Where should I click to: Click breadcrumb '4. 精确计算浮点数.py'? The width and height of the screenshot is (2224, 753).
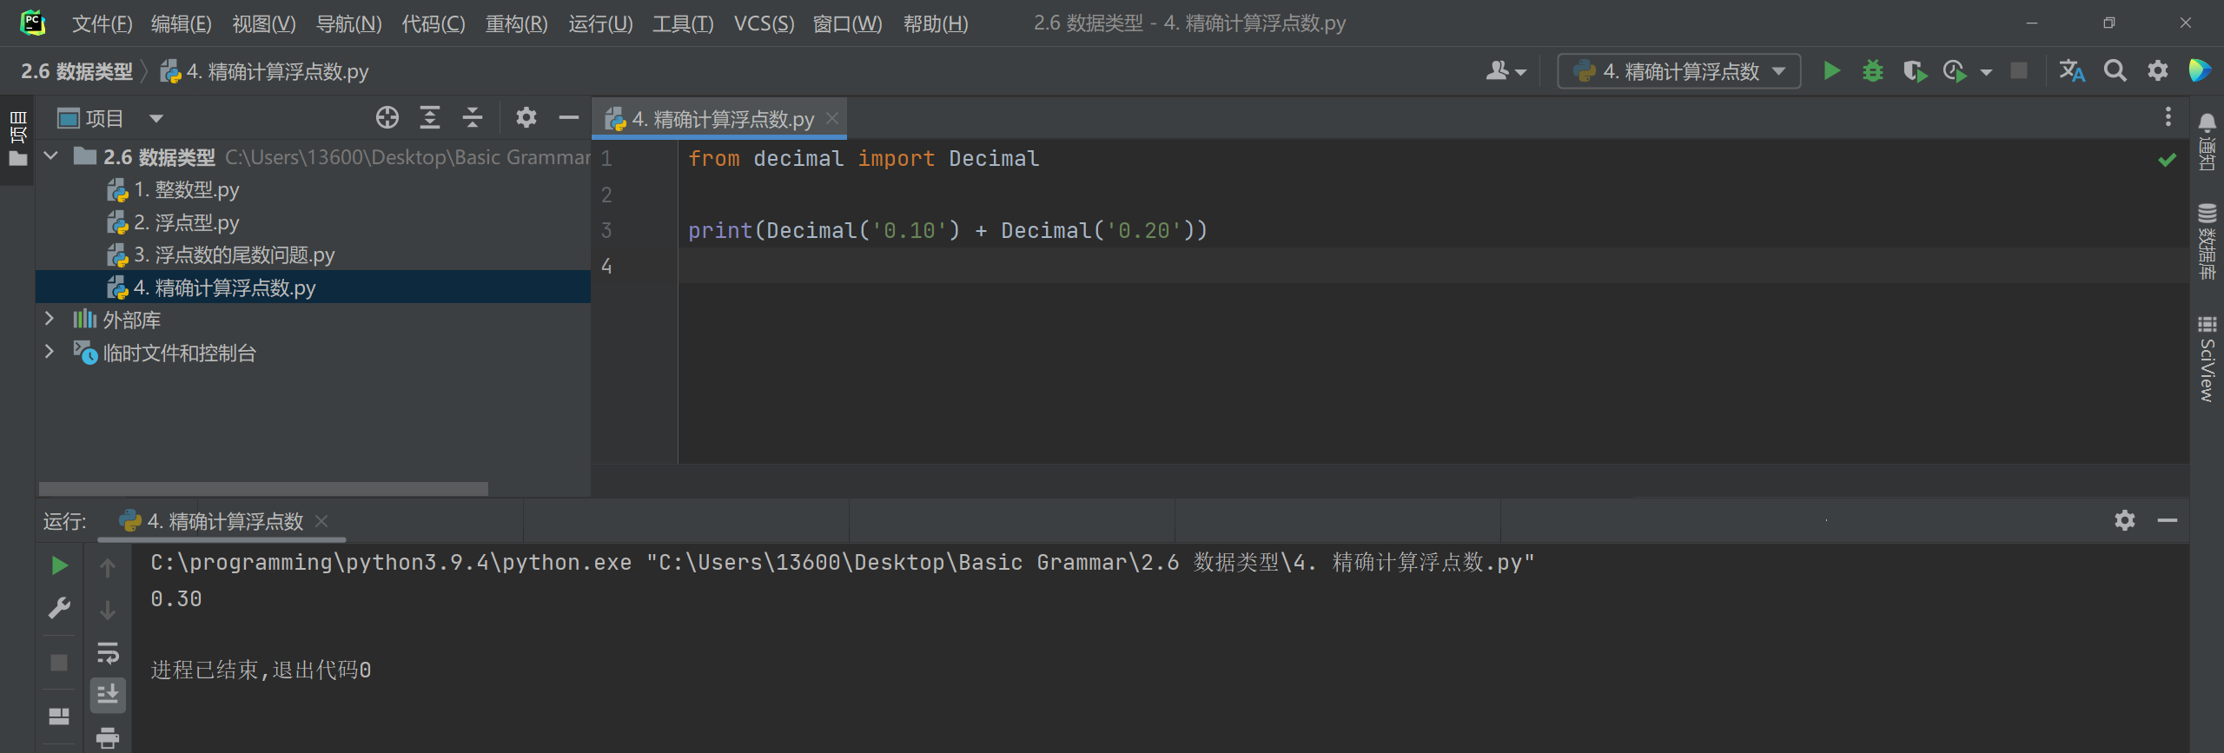click(265, 71)
